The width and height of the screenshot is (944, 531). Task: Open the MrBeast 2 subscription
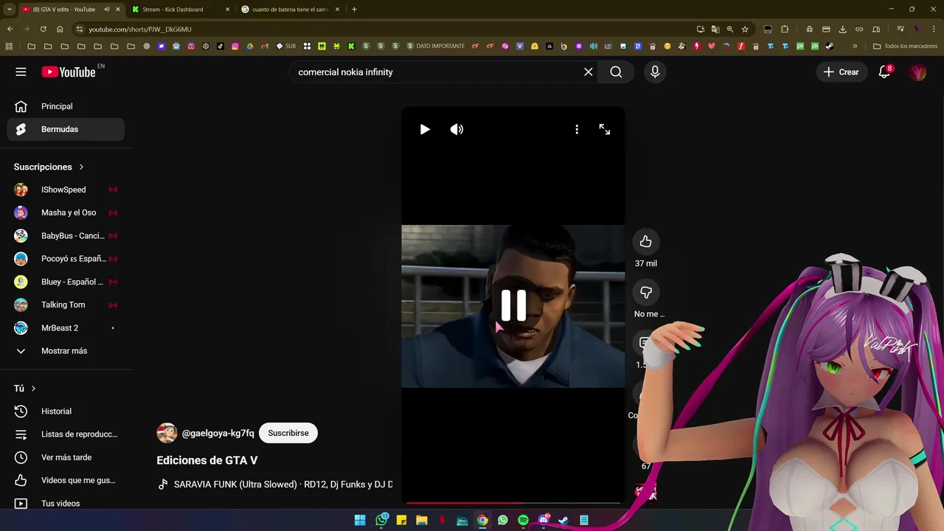66,327
